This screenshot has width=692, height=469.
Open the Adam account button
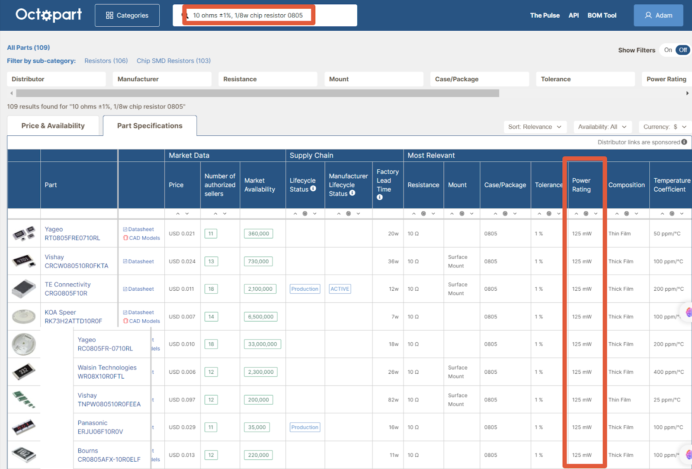[658, 16]
